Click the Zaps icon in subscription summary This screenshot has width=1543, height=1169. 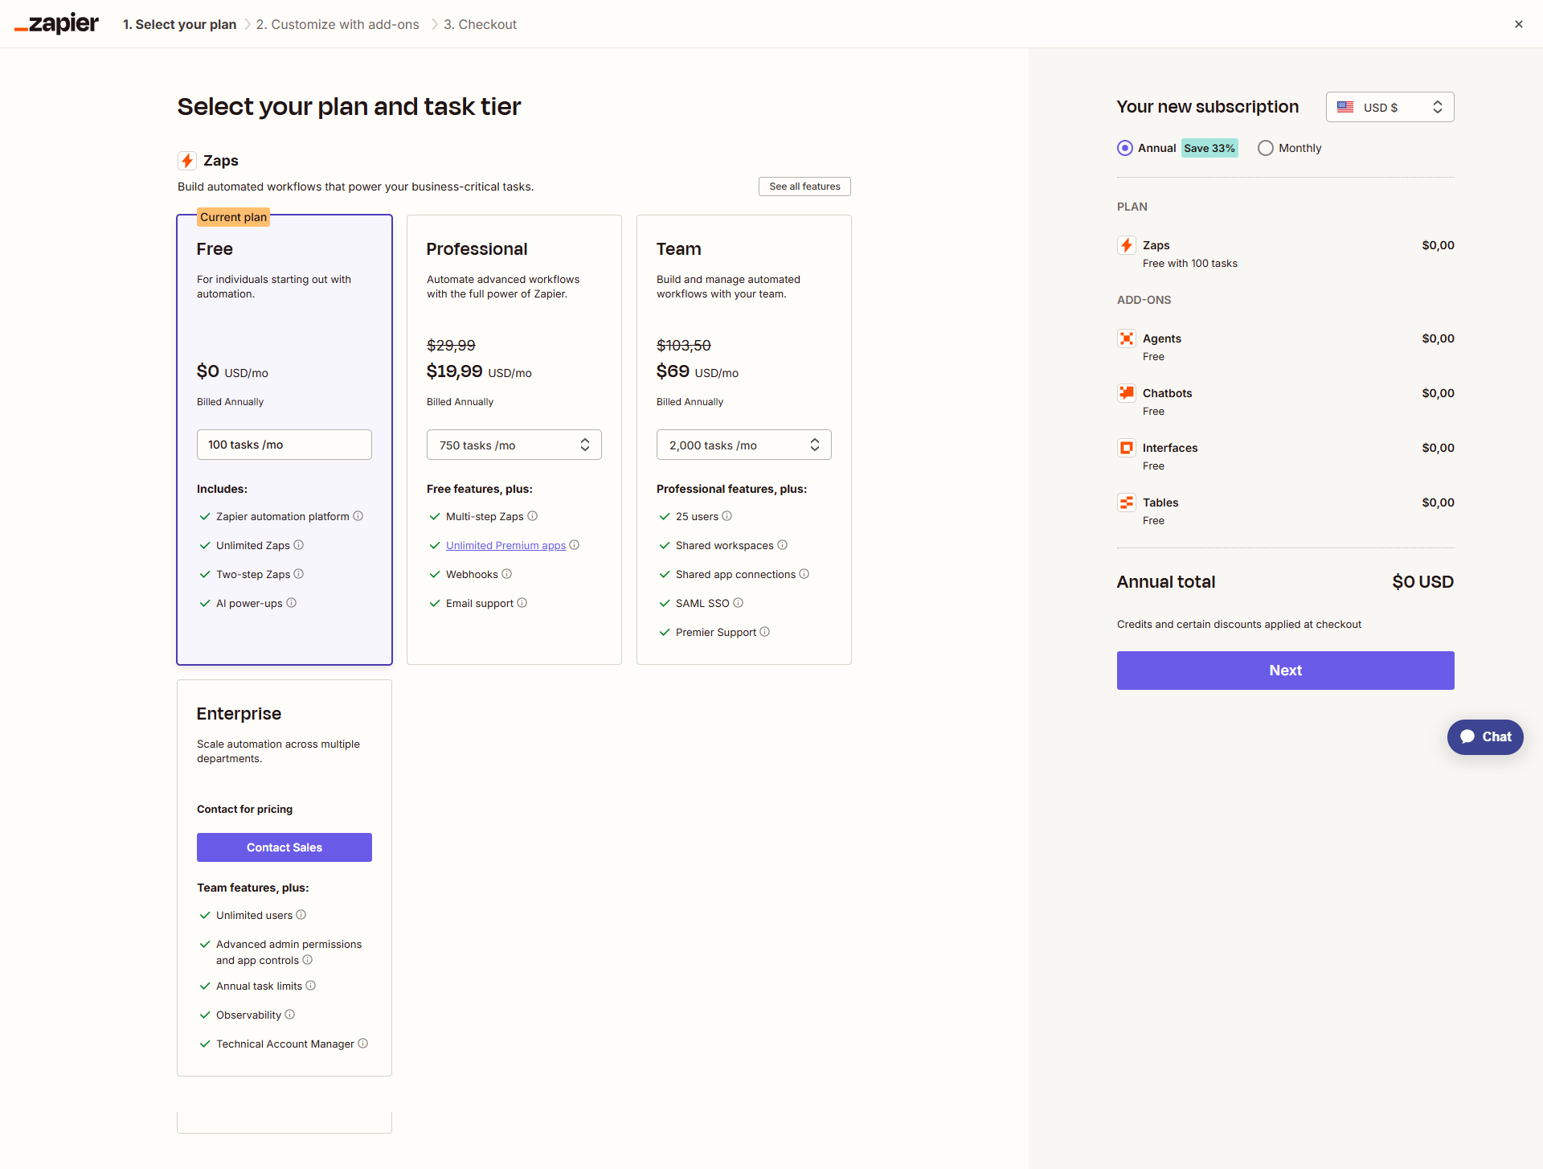click(x=1127, y=245)
